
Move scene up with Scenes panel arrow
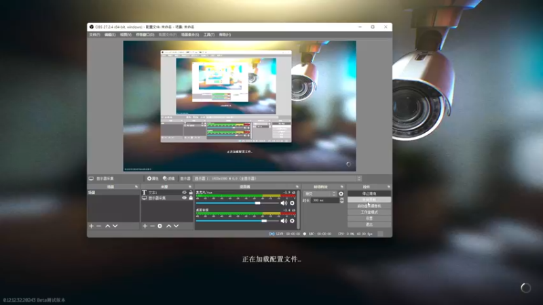(x=108, y=226)
